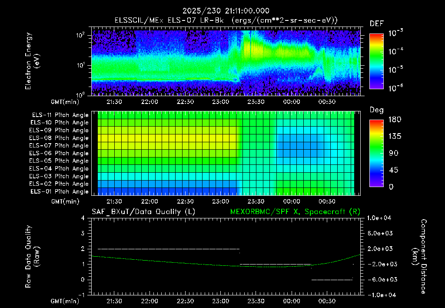Screen dimensions: 445x308
Task: Select the ELS-11 Pitch Angle row label
Action: coord(60,115)
